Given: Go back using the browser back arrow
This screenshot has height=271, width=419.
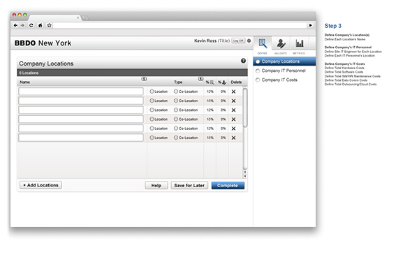Looking at the screenshot, I should tap(15, 25).
